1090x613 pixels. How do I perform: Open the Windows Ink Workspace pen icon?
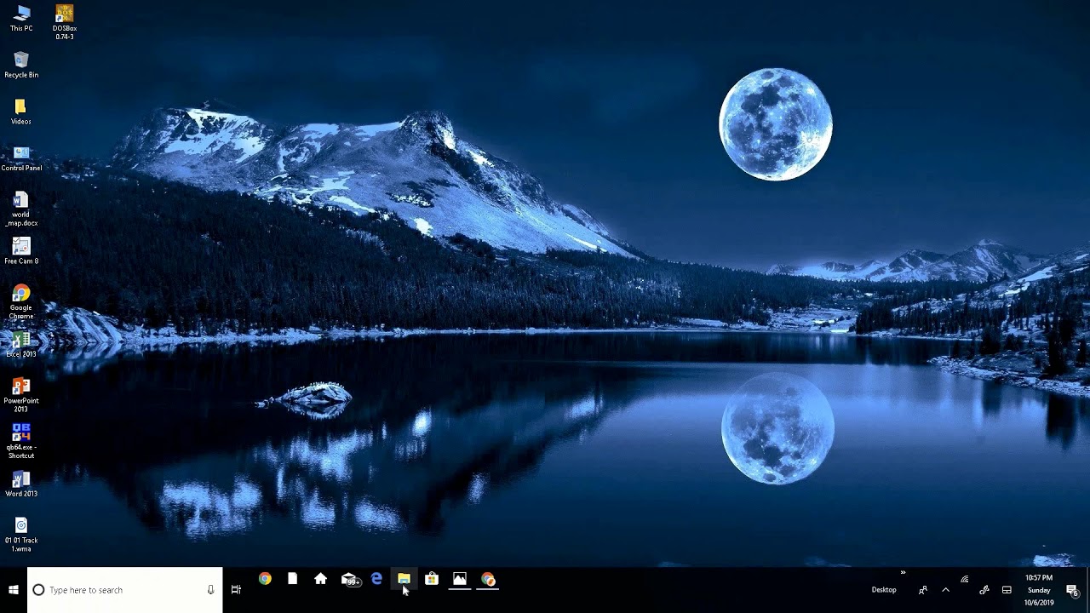984,590
